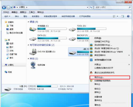This screenshot has height=107, width=133.
Task: Click 打开控制面板 toolbar button
Action: click(85, 16)
